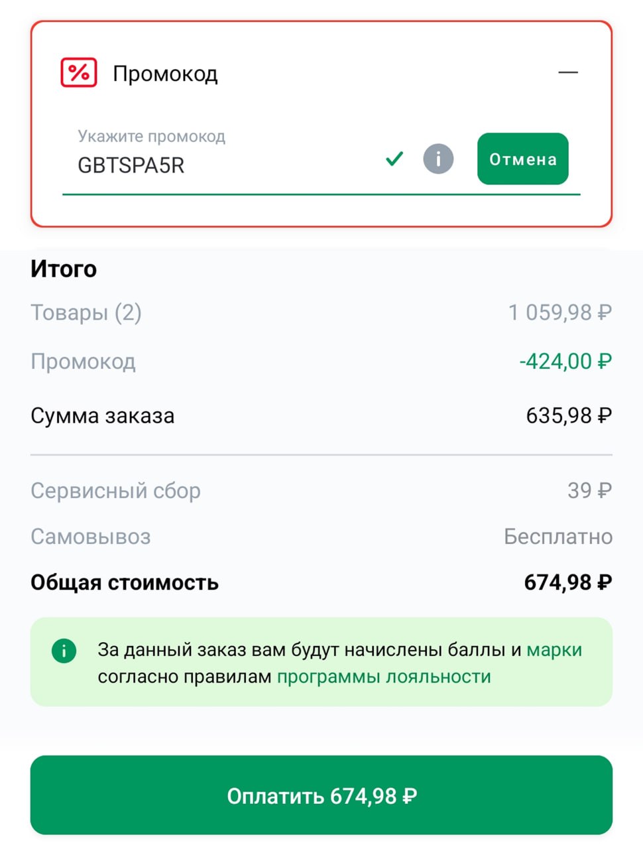Viewport: 643px width, 849px height.
Task: Click the Общая стоимость total label
Action: pos(125,582)
